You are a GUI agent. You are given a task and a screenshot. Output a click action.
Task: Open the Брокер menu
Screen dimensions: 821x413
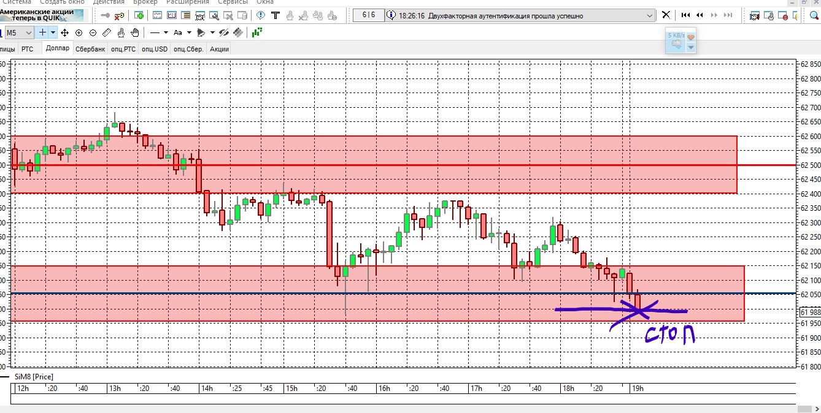pos(145,2)
